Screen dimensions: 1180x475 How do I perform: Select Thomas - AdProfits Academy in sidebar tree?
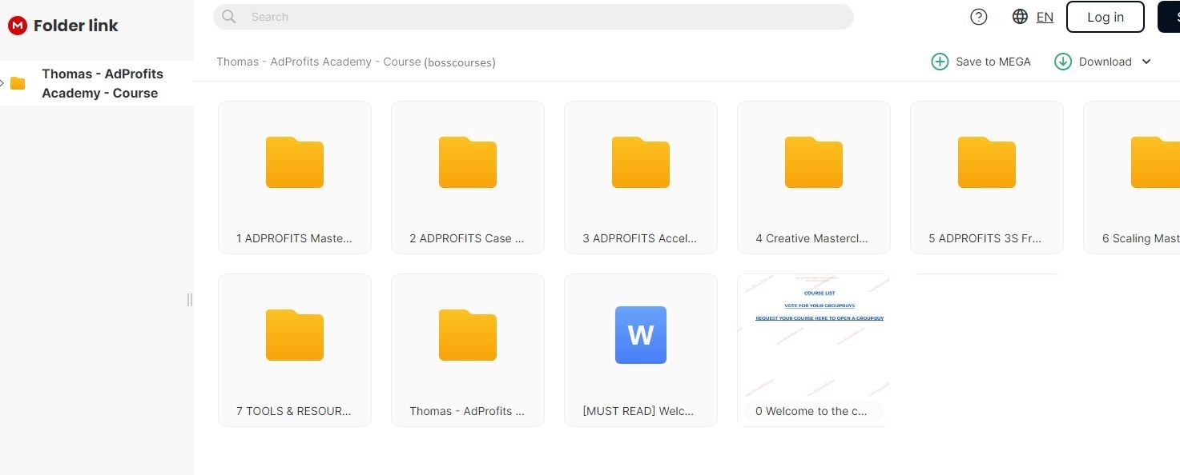pyautogui.click(x=103, y=83)
